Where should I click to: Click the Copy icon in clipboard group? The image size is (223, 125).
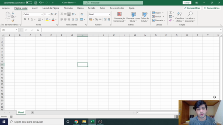(13, 17)
